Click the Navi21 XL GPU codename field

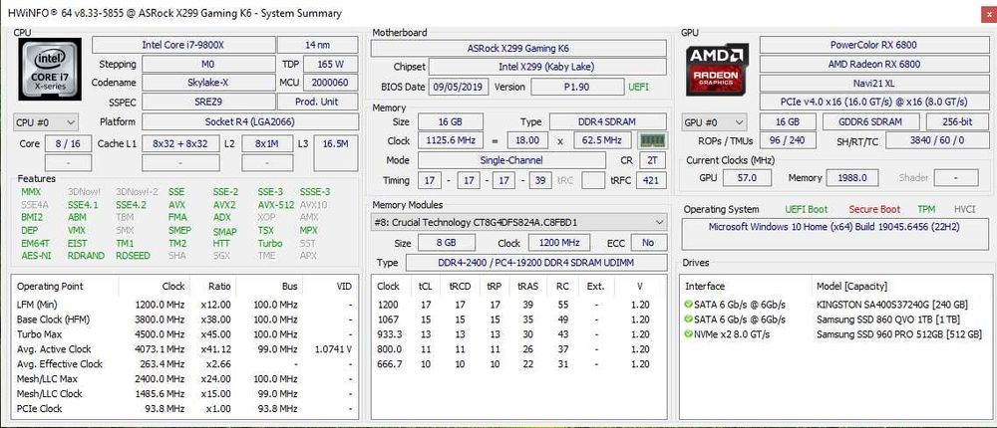click(873, 83)
